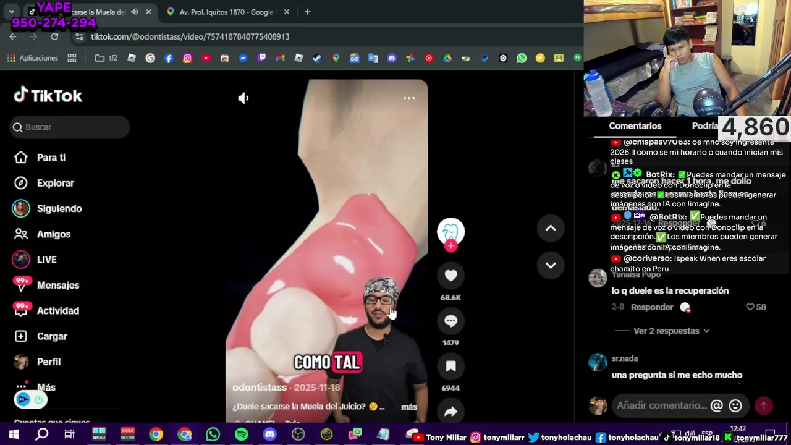Open the video three-dots options menu
791x445 pixels.
pyautogui.click(x=409, y=98)
